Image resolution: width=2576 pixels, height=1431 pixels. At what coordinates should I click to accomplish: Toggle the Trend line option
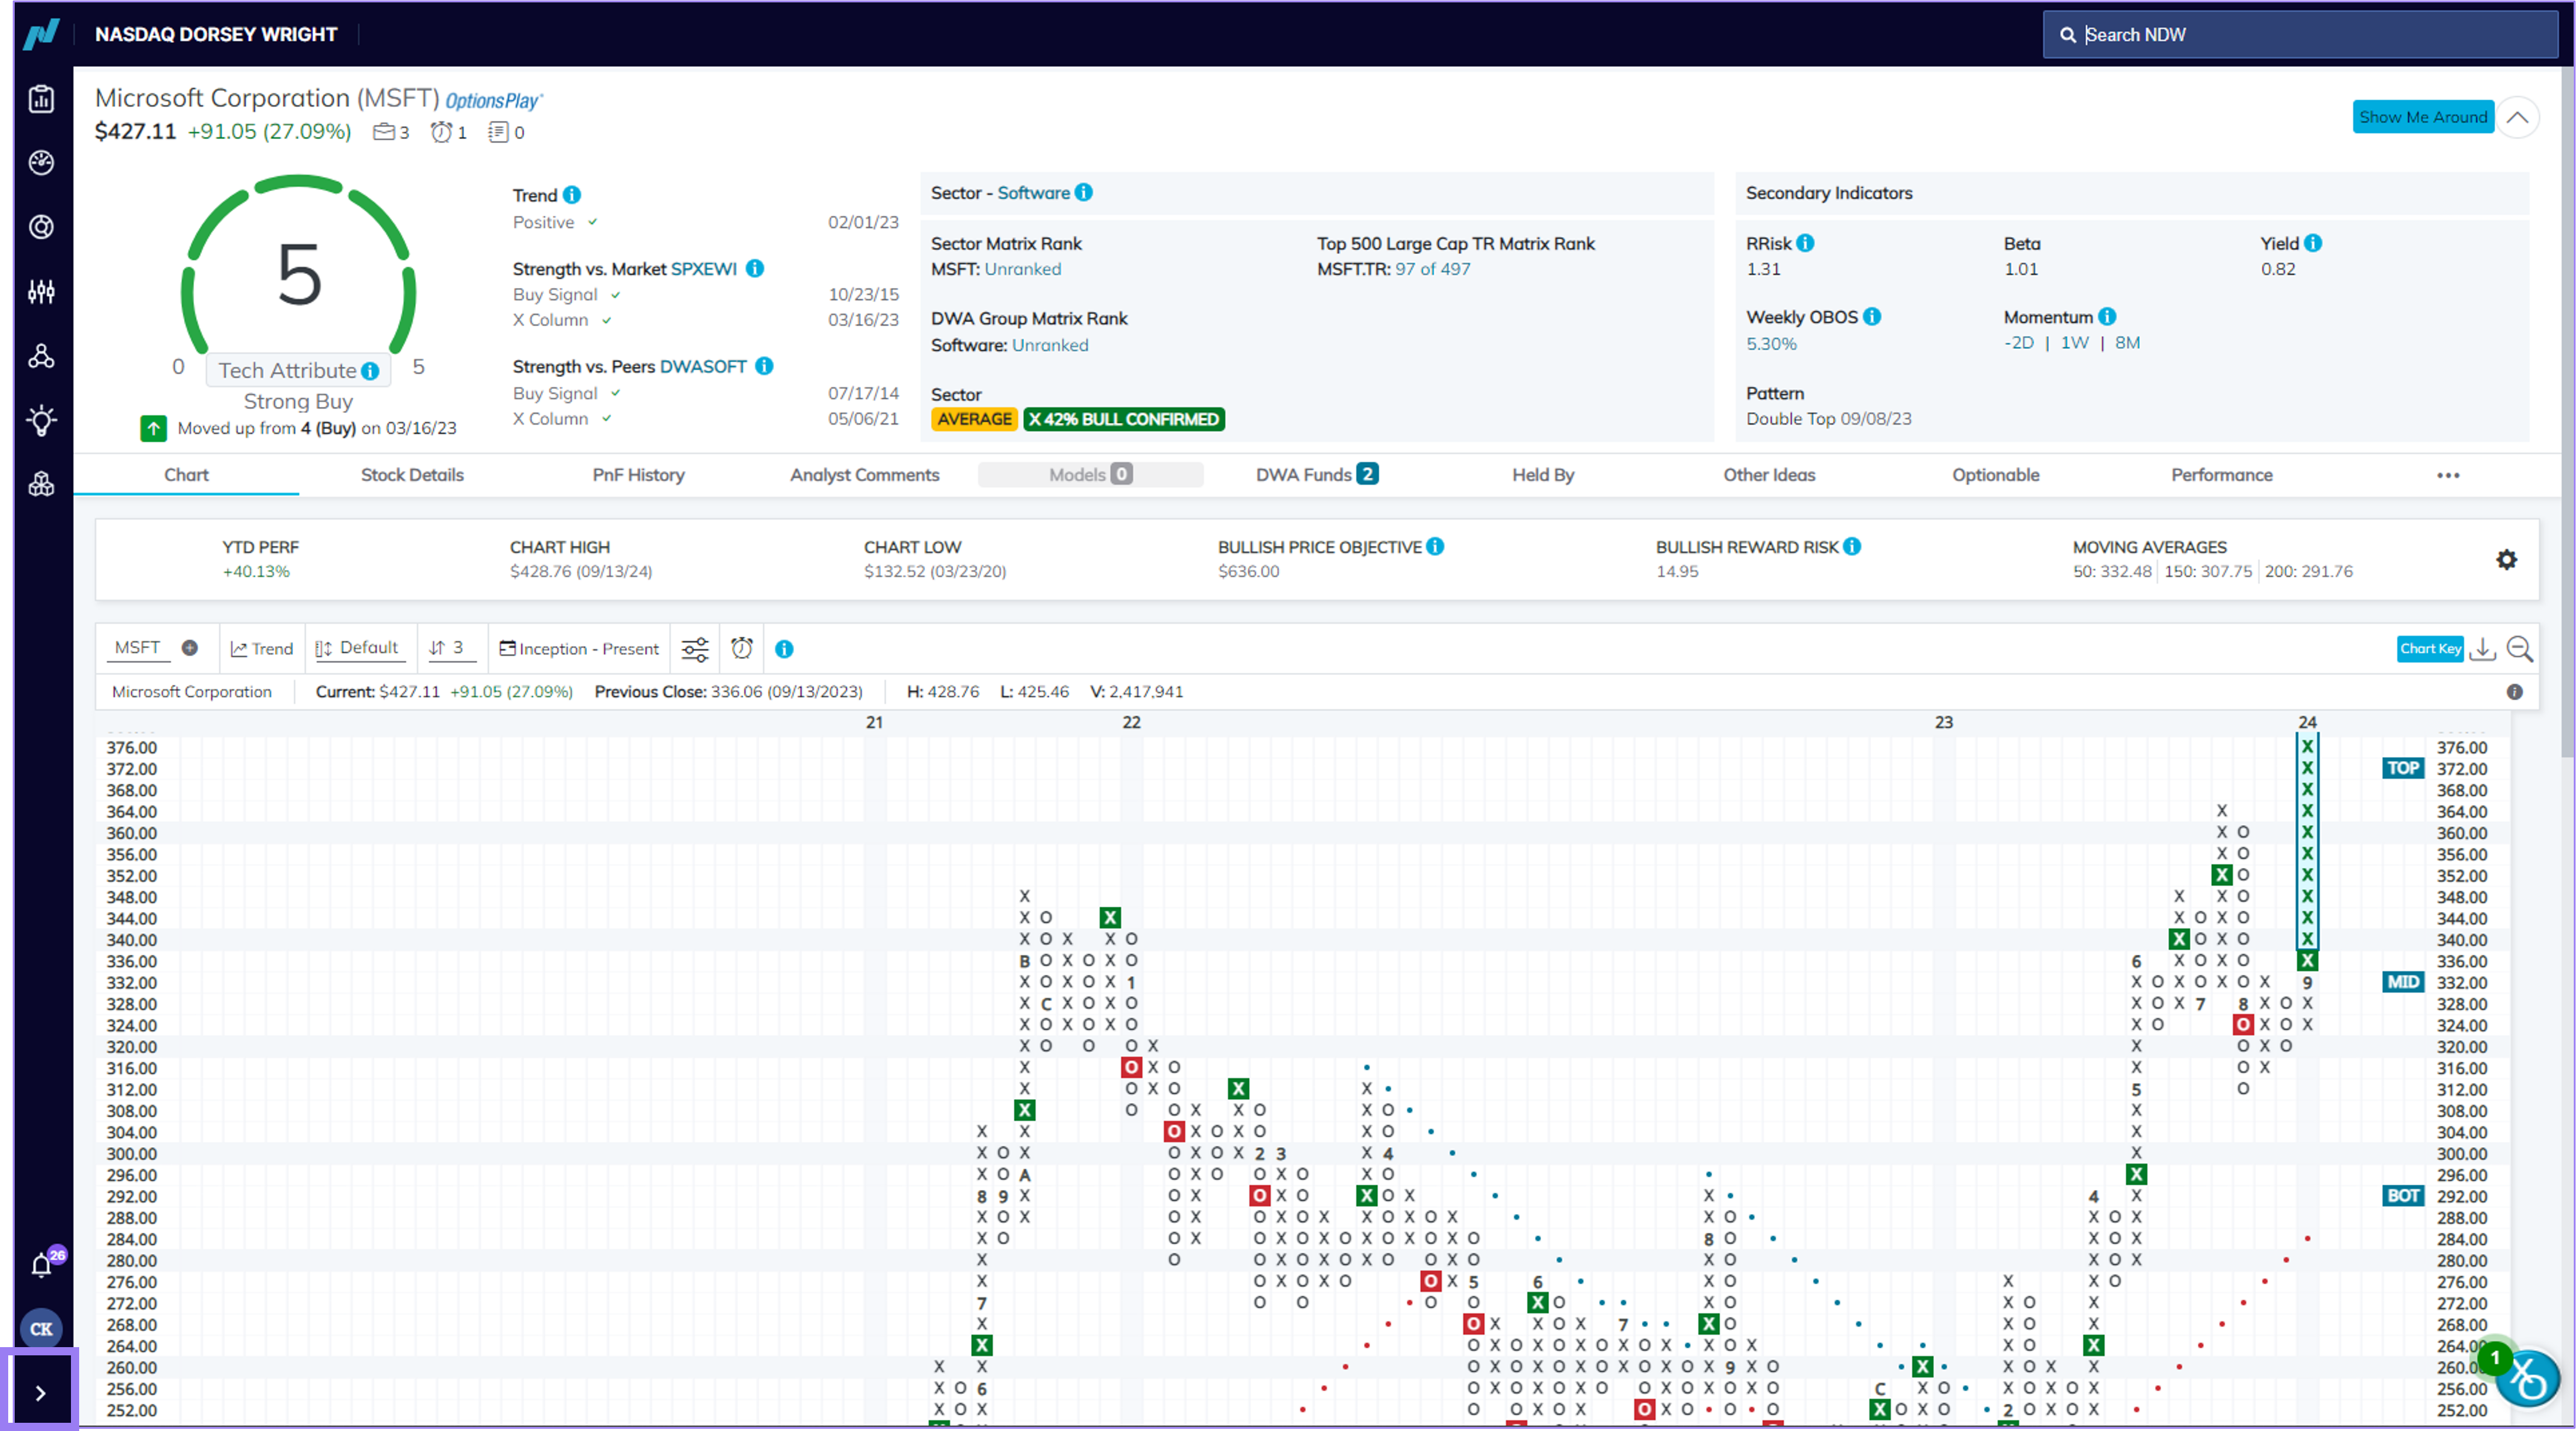262,649
